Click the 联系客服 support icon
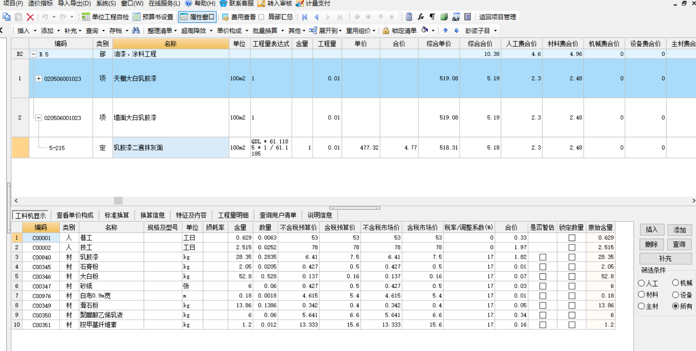Screen dimensions: 696x351 pos(223,3)
